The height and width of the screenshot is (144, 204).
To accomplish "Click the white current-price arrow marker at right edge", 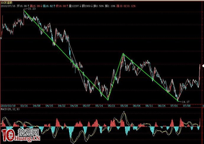I will [203, 66].
